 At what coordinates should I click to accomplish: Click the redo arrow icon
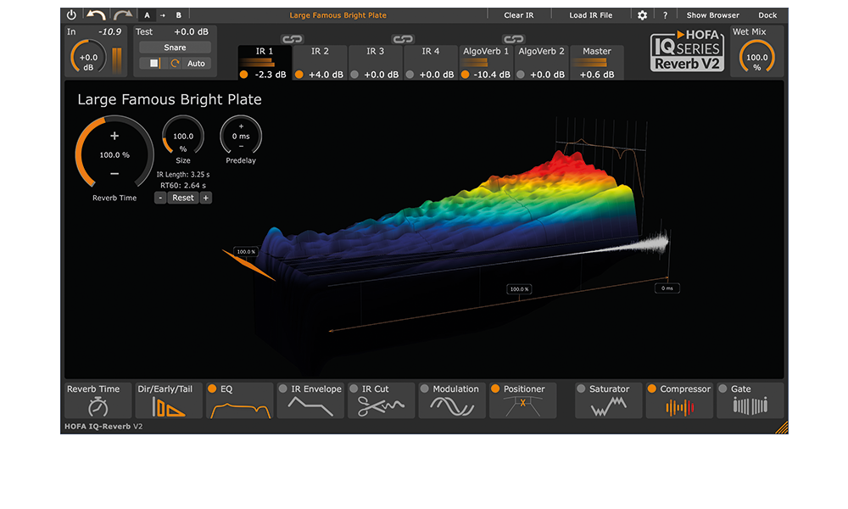click(x=123, y=15)
